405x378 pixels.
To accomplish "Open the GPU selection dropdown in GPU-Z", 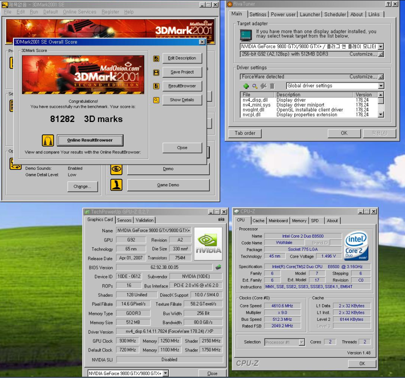I will click(165, 373).
